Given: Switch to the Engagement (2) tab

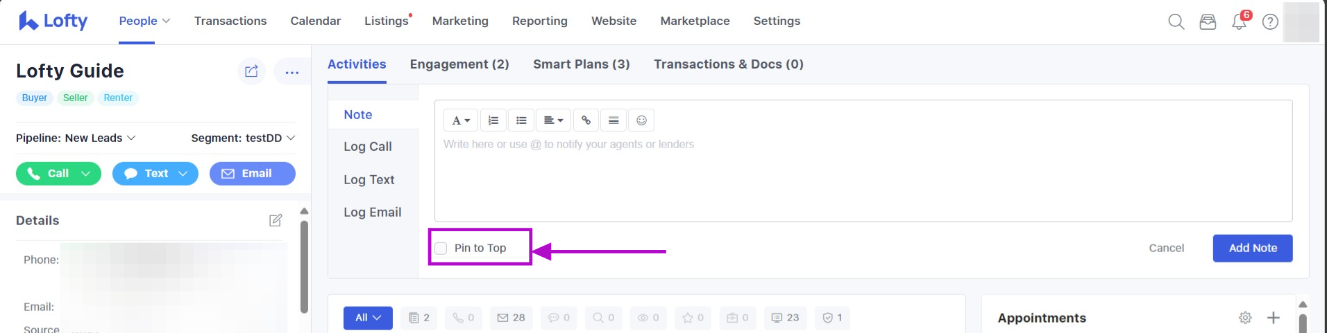Looking at the screenshot, I should (x=459, y=64).
